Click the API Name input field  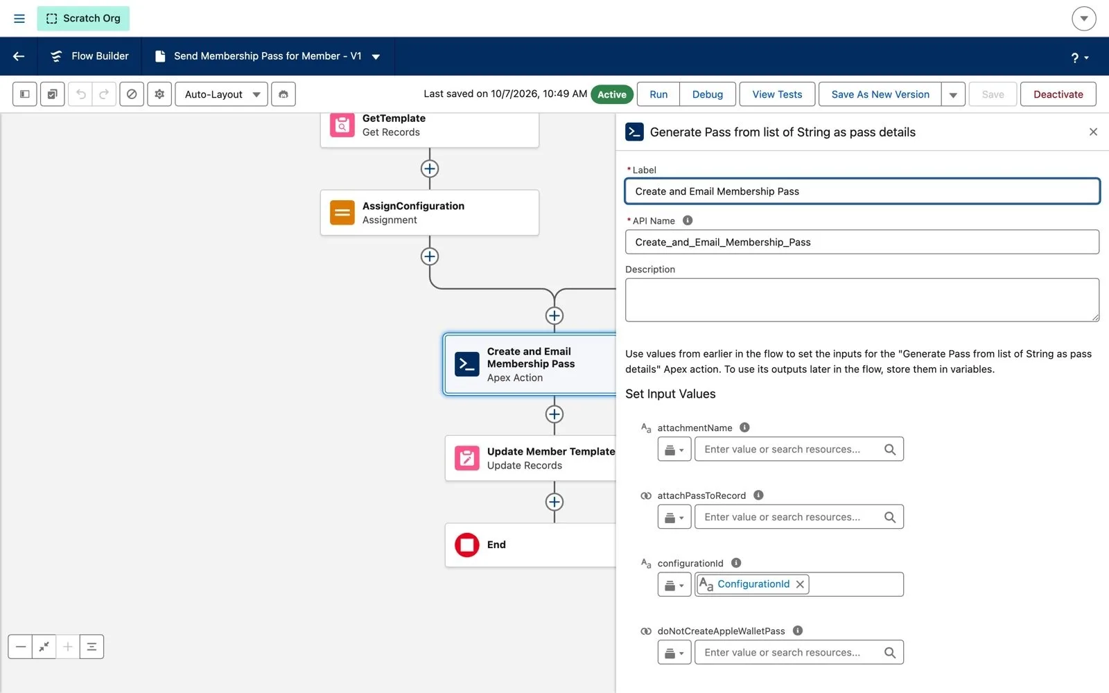(x=862, y=242)
